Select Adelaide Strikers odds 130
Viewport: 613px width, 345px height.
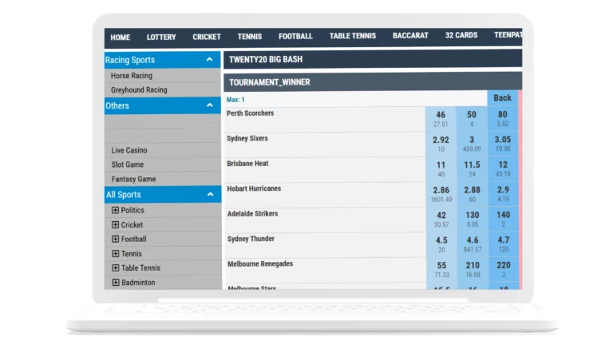[x=473, y=219]
